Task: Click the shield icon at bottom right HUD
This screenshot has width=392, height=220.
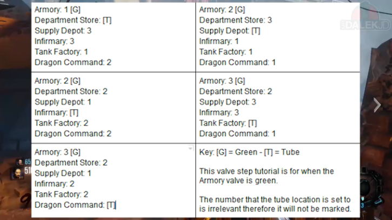Action: tap(362, 199)
